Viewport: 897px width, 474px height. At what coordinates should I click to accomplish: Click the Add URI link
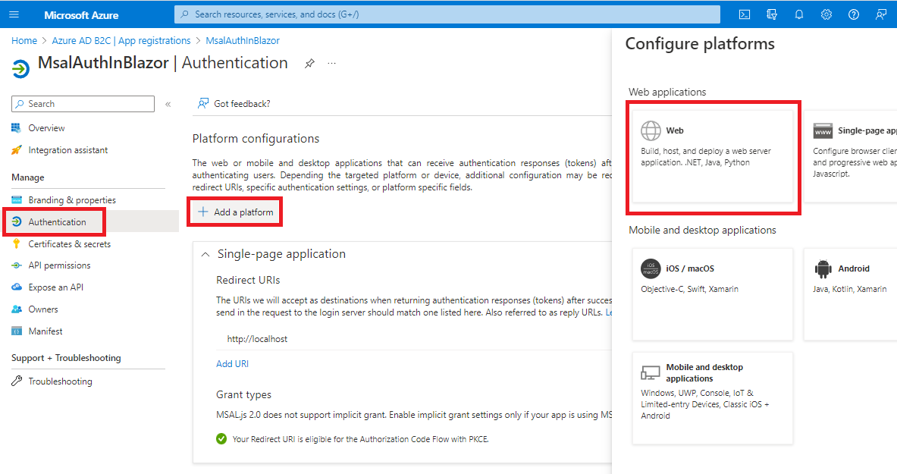pyautogui.click(x=232, y=364)
